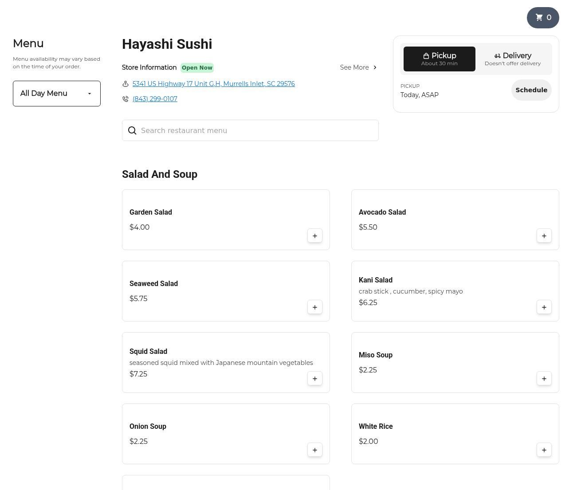581x490 pixels.
Task: Add Kani Salad to the order
Action: click(544, 307)
